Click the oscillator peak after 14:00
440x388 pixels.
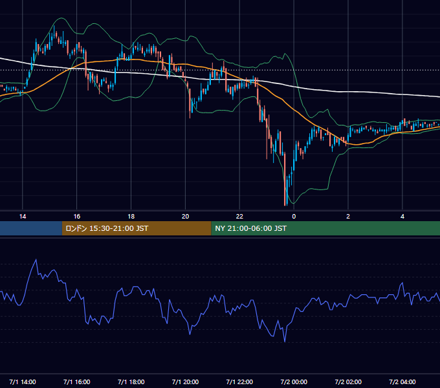[x=36, y=260]
